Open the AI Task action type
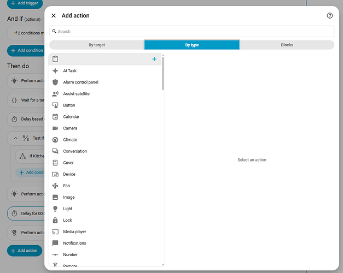 [105, 71]
